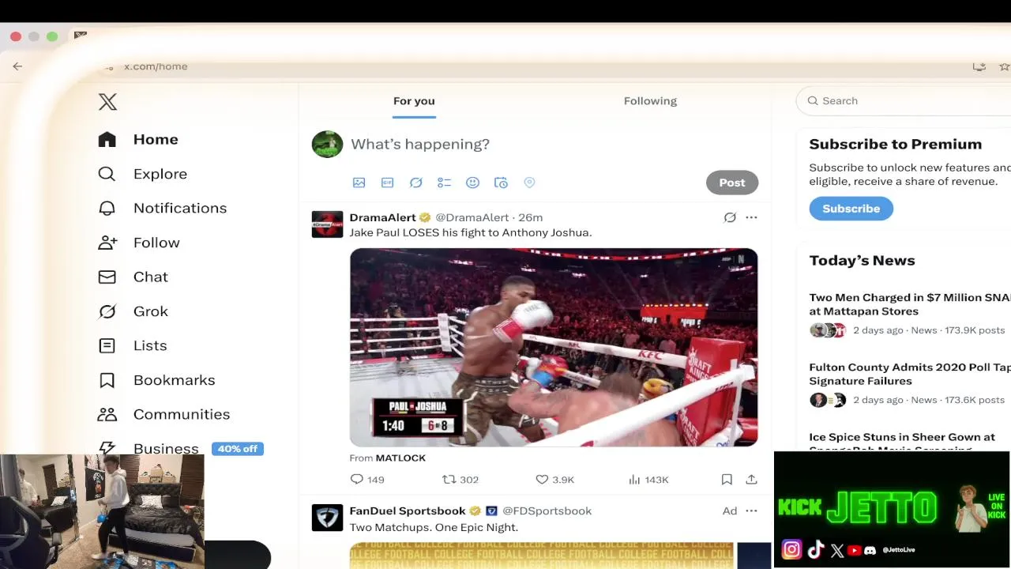Click the YouTube icon in stream overlay
Viewport: 1011px width, 569px height.
coord(854,550)
